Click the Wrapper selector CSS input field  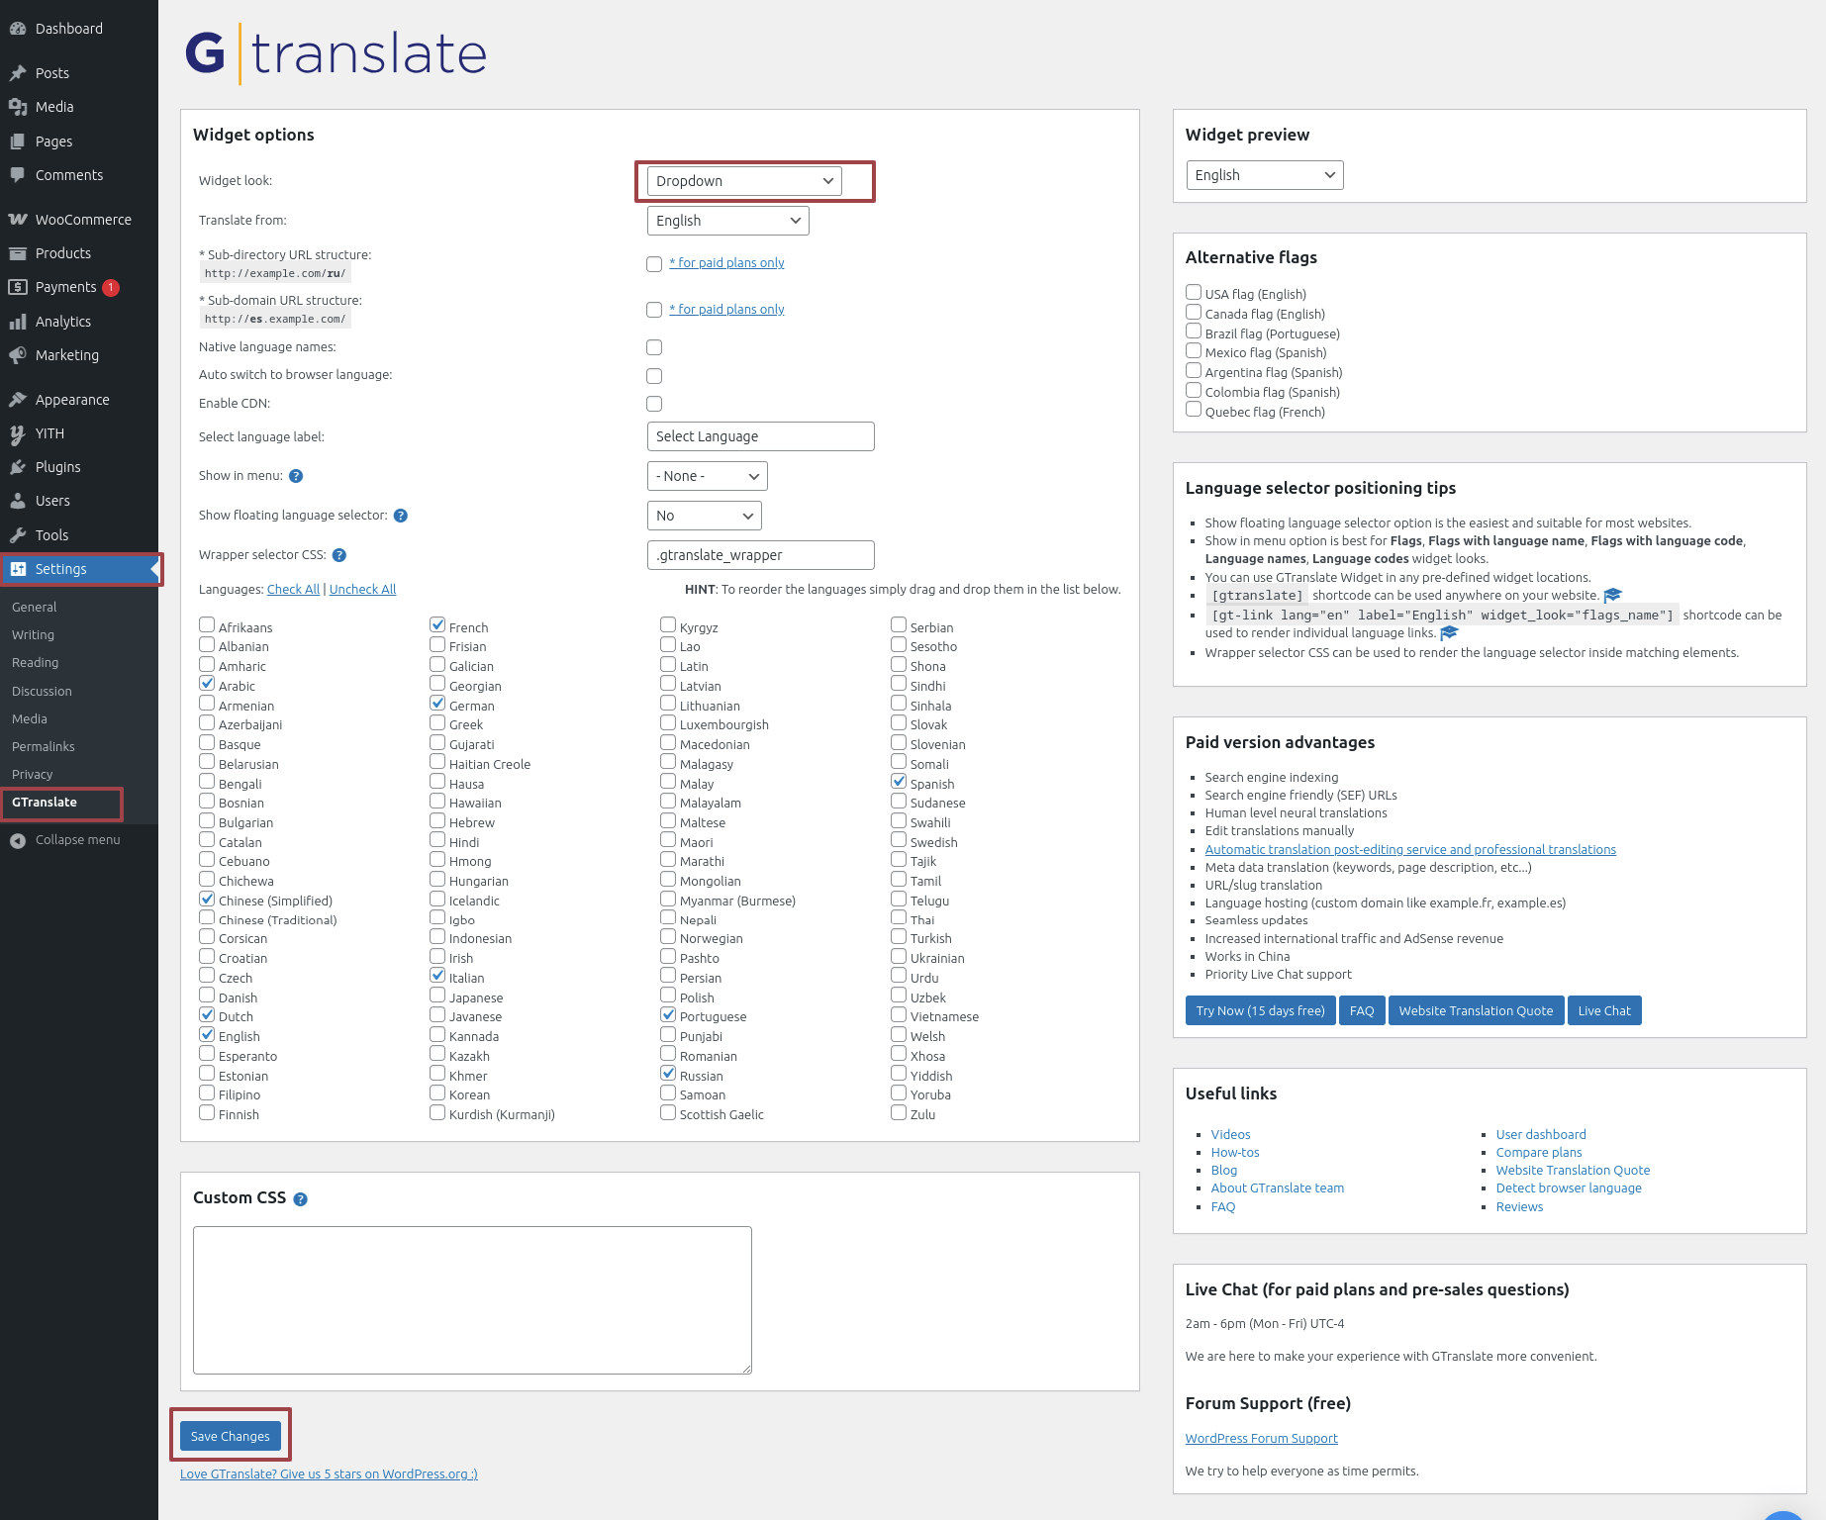[760, 555]
